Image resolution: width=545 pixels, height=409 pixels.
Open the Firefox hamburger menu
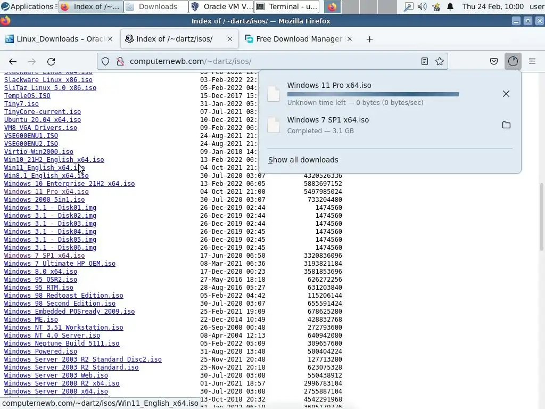tap(532, 62)
